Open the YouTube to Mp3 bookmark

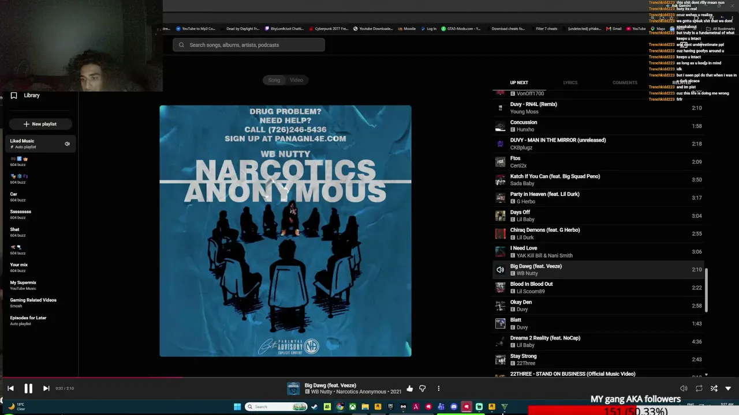point(195,29)
